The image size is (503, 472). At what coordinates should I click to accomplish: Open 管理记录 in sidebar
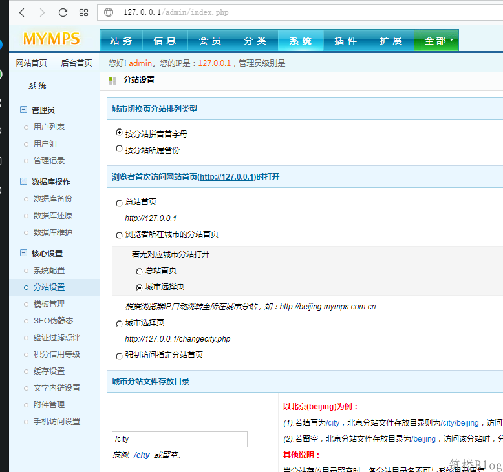pyautogui.click(x=49, y=161)
